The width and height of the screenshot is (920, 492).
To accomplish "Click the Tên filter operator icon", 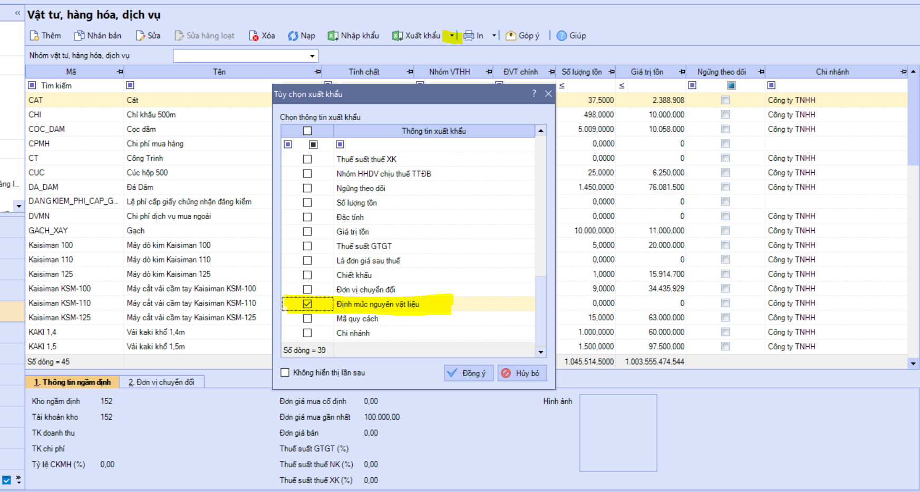I will [130, 85].
